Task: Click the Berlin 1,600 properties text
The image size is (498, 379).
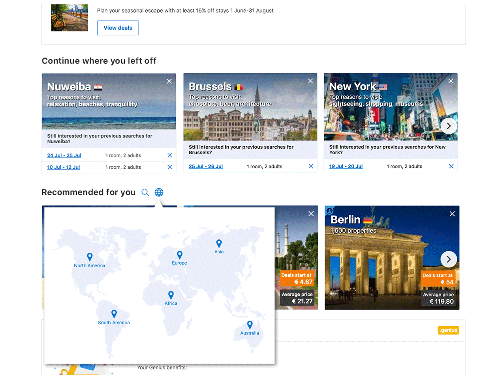Action: point(353,231)
